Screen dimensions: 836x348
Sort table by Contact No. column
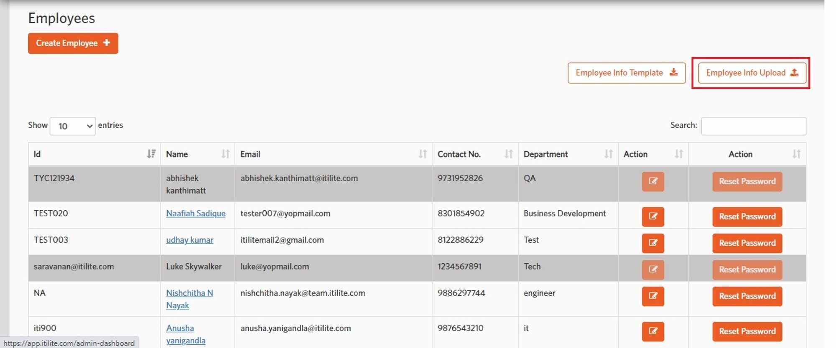tap(508, 154)
